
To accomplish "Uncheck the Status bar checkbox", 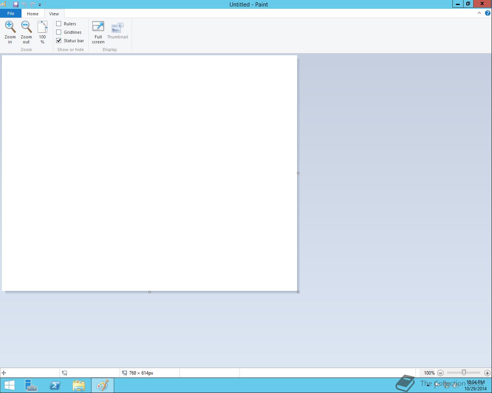I will point(59,41).
